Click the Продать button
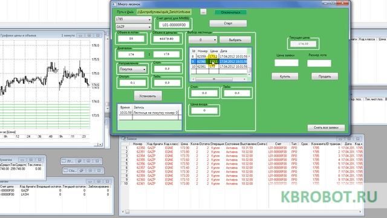The height and width of the screenshot is (218, 387). tap(325, 76)
